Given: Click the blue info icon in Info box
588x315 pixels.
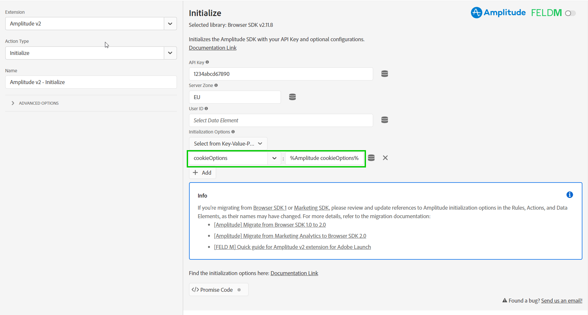Looking at the screenshot, I should point(569,195).
